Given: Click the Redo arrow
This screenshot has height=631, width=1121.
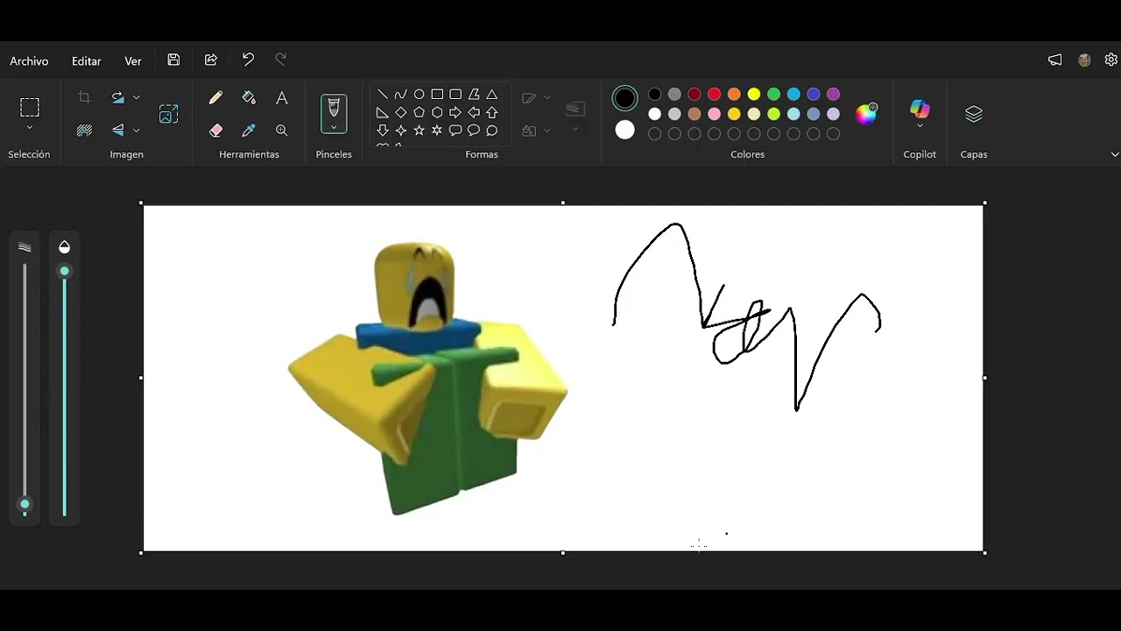Looking at the screenshot, I should 281,60.
